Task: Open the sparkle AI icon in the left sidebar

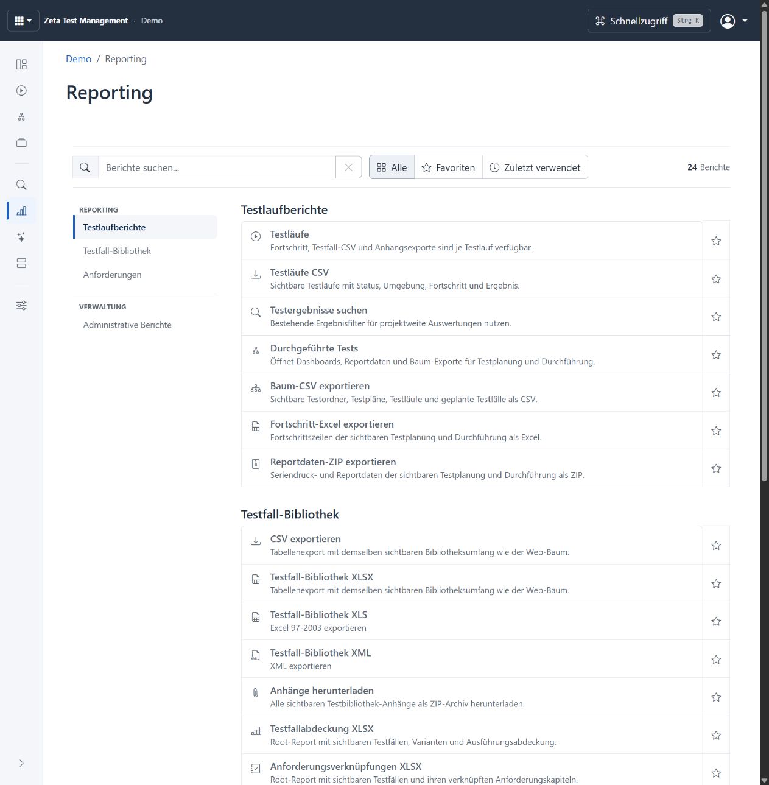Action: point(21,237)
